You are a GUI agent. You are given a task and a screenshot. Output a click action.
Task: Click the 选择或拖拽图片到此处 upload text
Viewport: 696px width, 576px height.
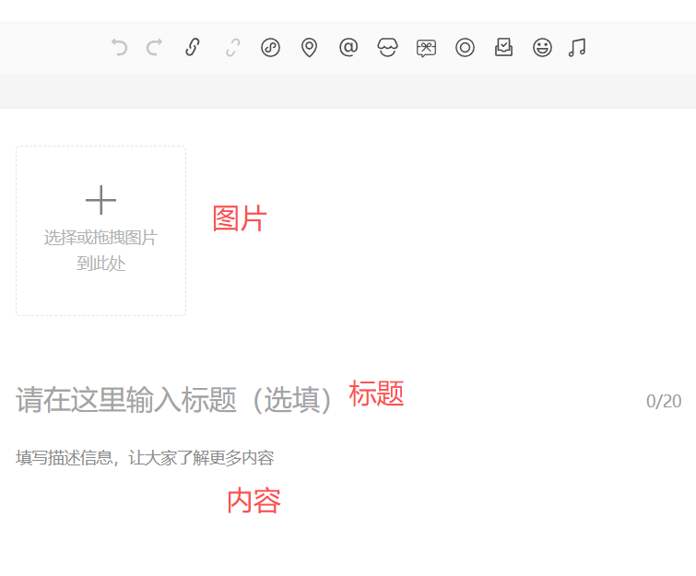[100, 251]
